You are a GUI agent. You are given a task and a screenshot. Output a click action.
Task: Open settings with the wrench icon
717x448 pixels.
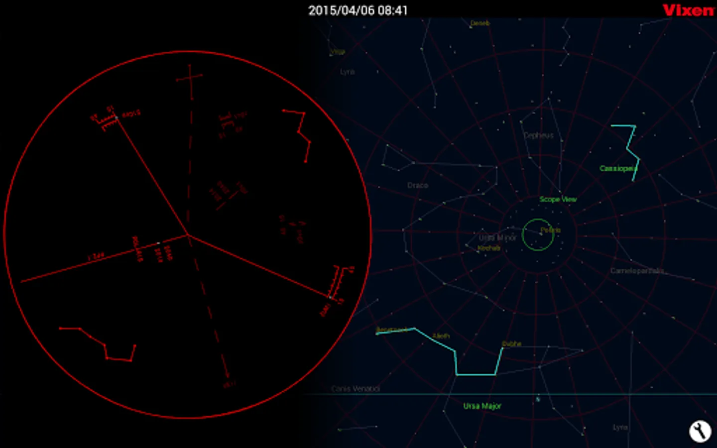coord(700,431)
